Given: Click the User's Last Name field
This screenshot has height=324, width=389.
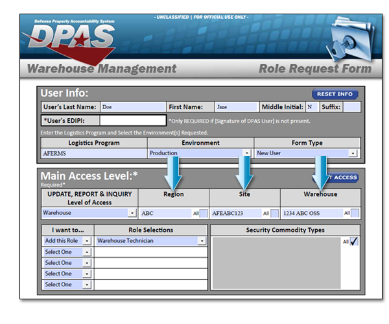Looking at the screenshot, I should pyautogui.click(x=133, y=107).
